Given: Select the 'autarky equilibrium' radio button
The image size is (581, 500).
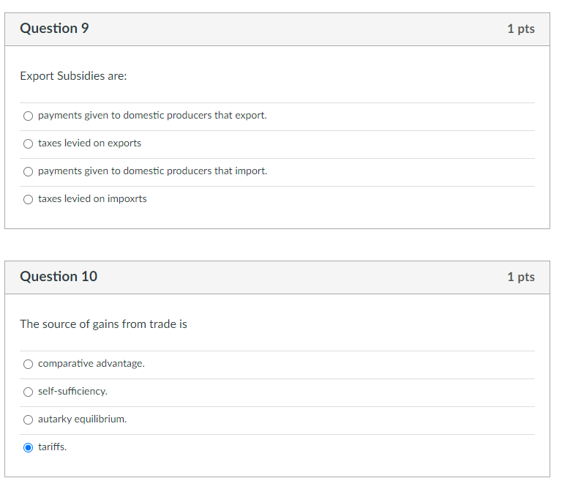Looking at the screenshot, I should coord(28,420).
